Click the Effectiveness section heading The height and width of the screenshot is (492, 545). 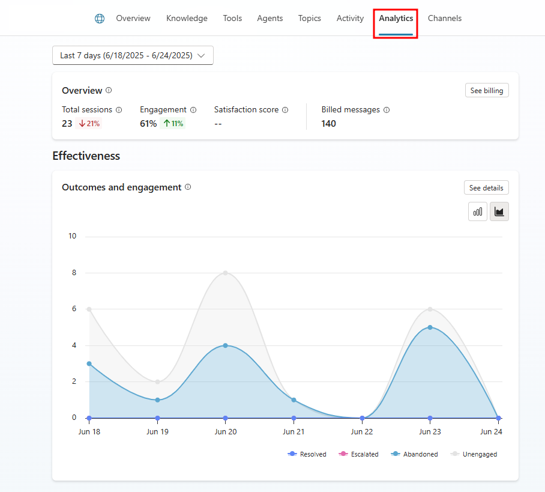86,156
